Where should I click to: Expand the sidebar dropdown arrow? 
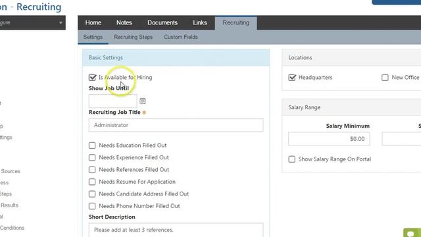point(61,23)
